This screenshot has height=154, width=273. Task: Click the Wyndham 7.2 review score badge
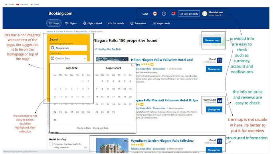tap(220, 141)
